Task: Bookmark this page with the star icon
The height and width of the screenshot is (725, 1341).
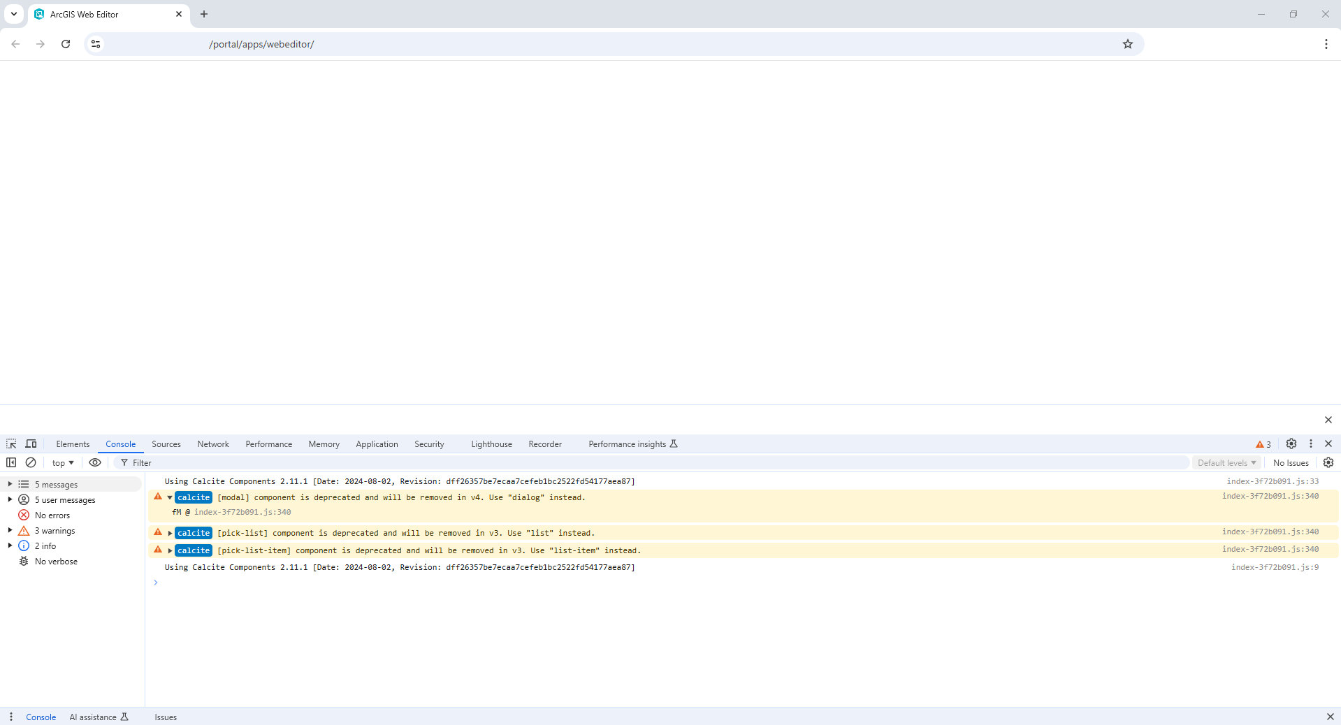Action: coord(1128,44)
